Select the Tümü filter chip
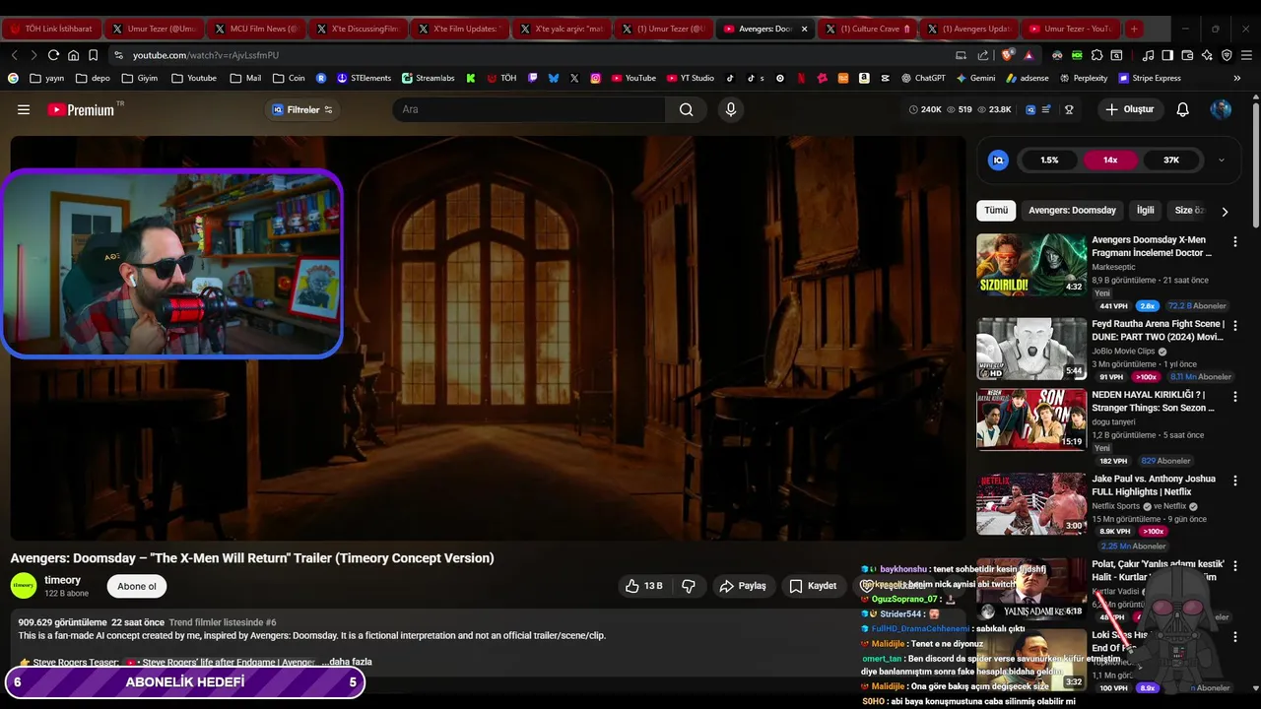 pos(996,211)
